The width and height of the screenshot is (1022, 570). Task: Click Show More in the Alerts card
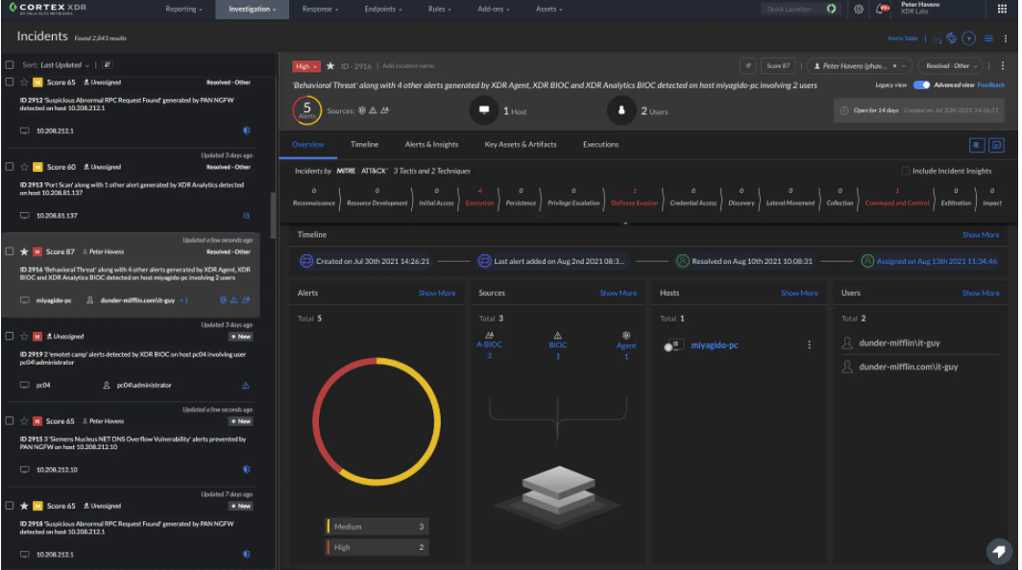(x=437, y=293)
